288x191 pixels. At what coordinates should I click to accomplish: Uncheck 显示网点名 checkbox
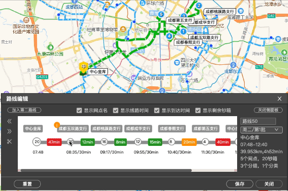click(79, 110)
